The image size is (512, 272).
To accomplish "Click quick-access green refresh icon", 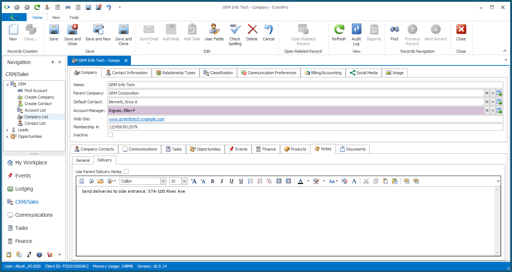I will (37, 7).
